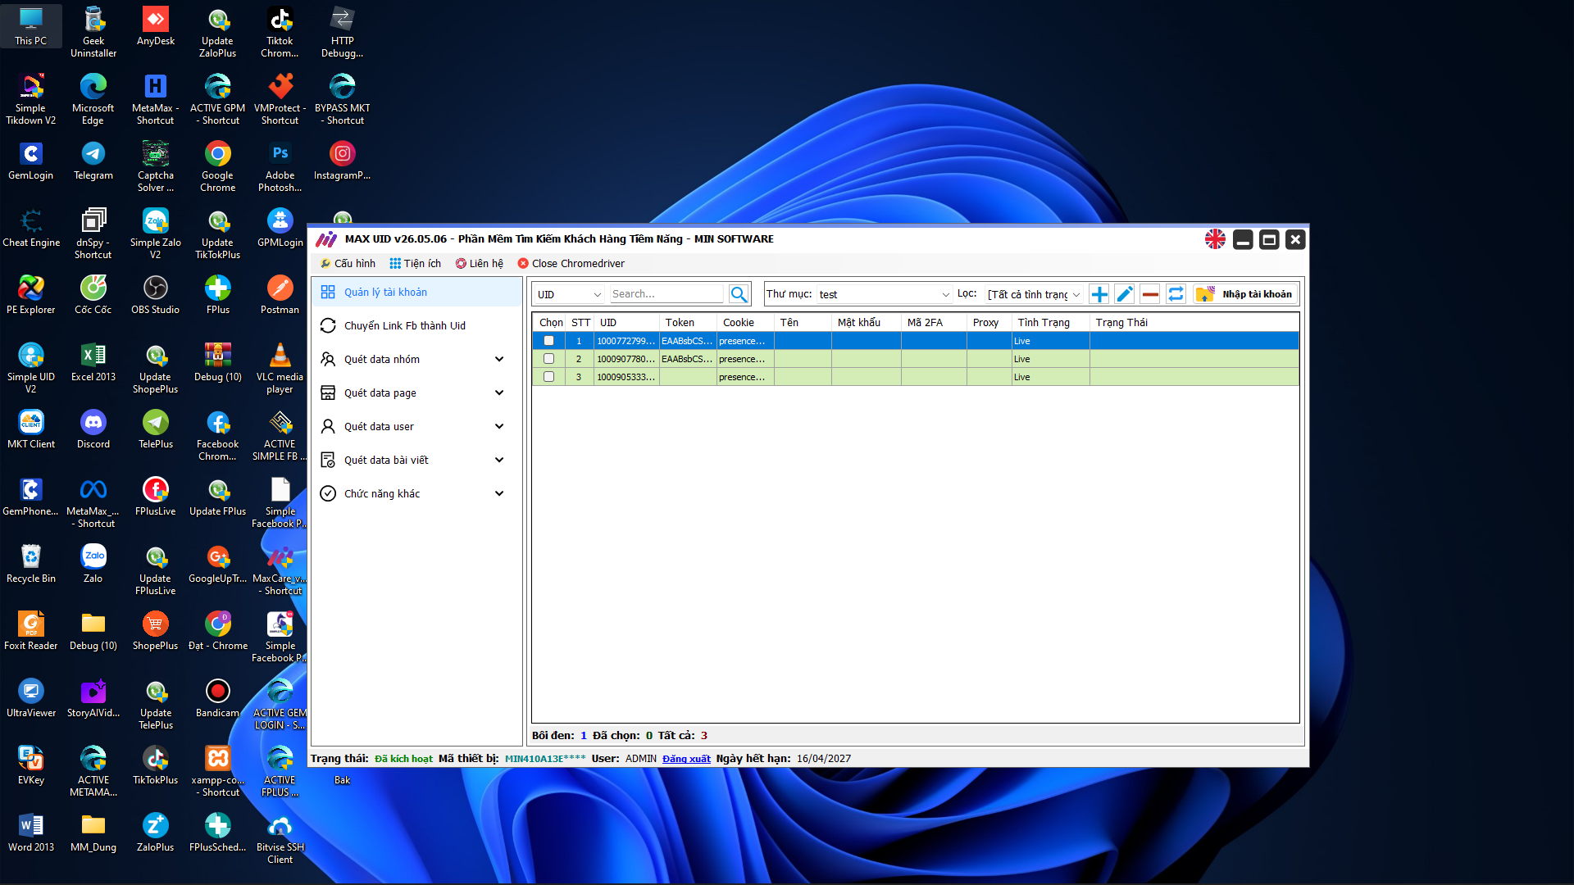Image resolution: width=1574 pixels, height=885 pixels.
Task: Switch language using the UK flag icon
Action: click(1215, 239)
